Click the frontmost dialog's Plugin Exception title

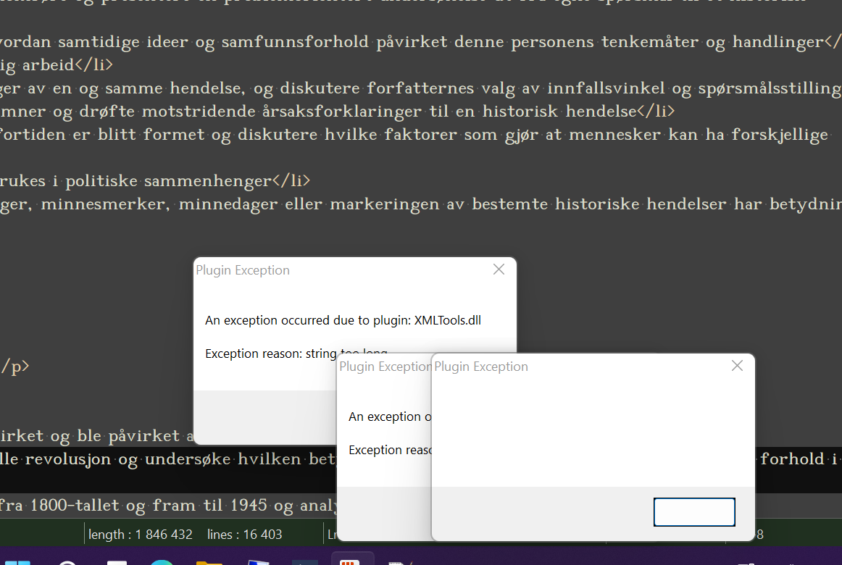click(x=481, y=367)
